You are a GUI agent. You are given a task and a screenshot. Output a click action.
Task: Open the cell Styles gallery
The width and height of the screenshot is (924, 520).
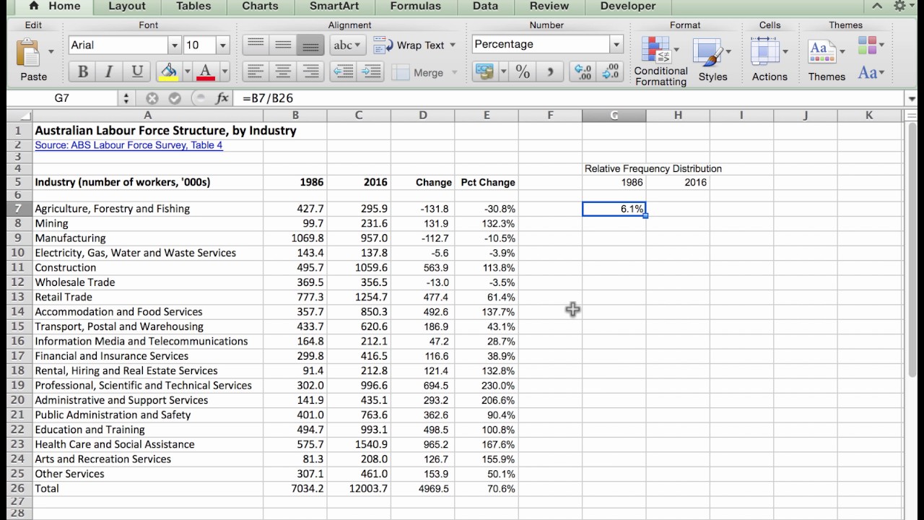[712, 60]
